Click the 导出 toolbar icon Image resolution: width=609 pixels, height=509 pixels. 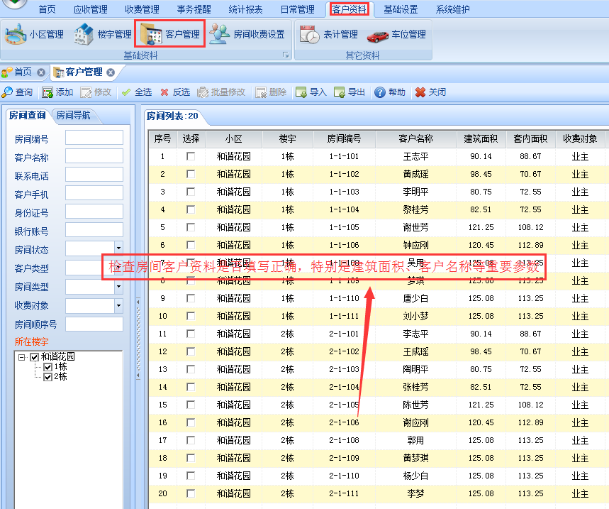(339, 92)
